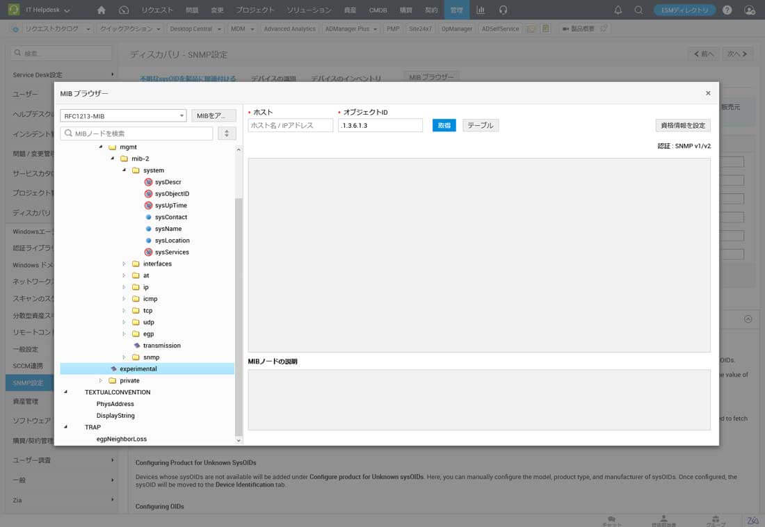Click the 次へ next page button
This screenshot has width=765, height=527.
click(737, 54)
